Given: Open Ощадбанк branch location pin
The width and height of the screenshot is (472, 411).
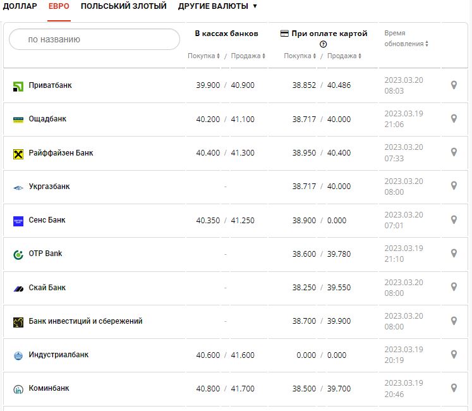Looking at the screenshot, I should point(454,118).
